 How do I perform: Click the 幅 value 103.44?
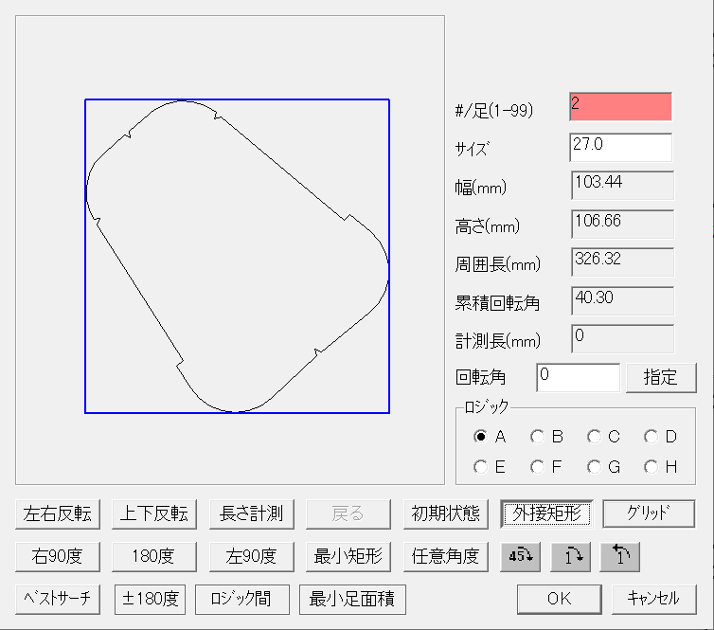tap(622, 185)
